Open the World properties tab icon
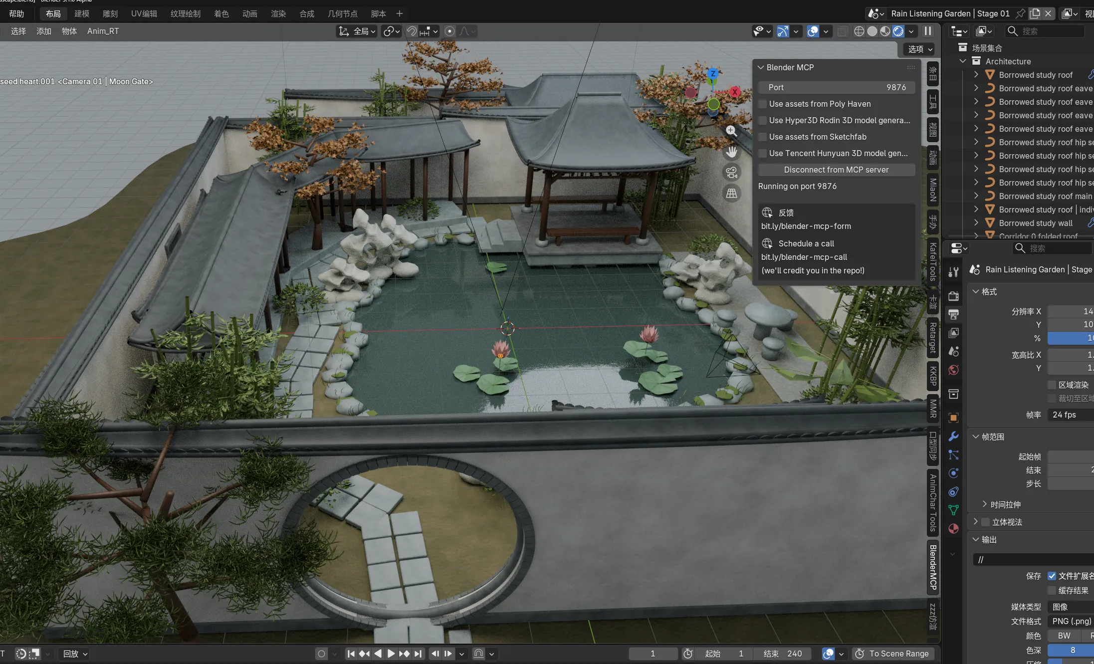 [953, 370]
